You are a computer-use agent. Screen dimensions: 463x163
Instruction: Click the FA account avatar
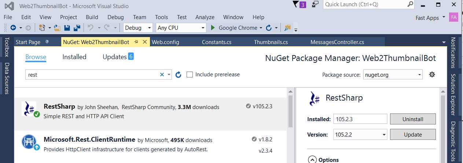pos(454,17)
